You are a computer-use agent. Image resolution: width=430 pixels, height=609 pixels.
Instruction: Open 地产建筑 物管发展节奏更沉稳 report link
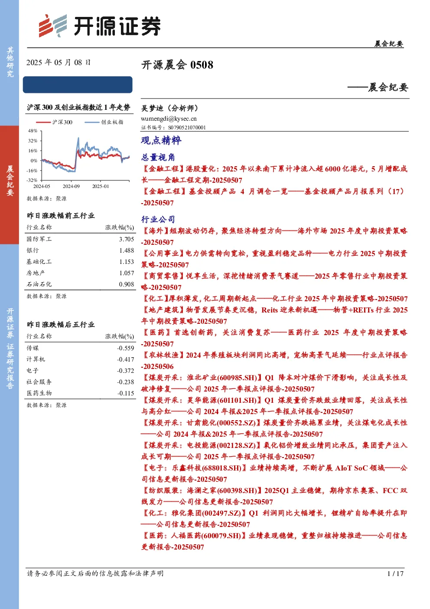point(274,316)
